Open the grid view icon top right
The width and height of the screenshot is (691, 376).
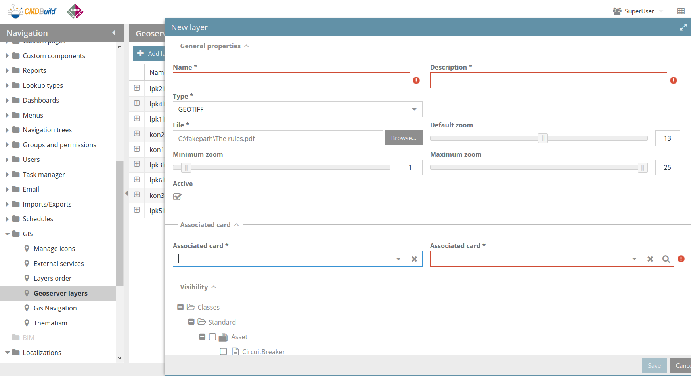point(681,11)
